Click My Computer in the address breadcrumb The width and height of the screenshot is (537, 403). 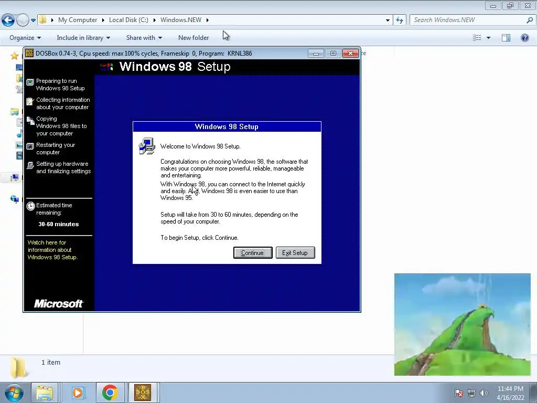point(78,20)
